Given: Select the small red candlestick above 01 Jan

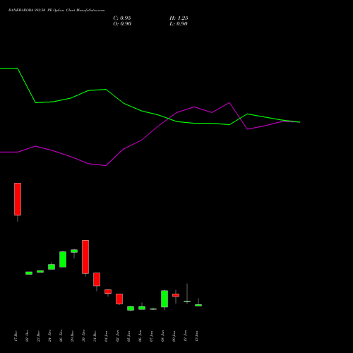Looking at the screenshot, I should tap(108, 292).
